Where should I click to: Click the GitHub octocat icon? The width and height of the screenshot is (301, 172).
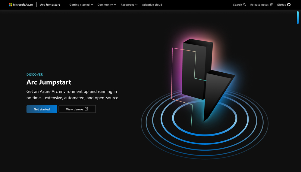[x=289, y=5]
